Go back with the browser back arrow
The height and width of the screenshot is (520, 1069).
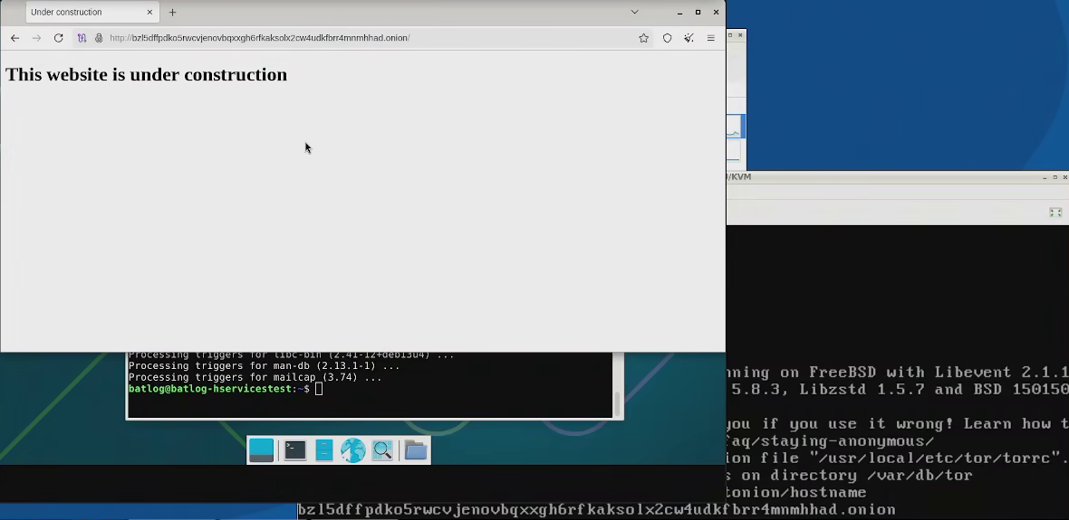click(15, 38)
